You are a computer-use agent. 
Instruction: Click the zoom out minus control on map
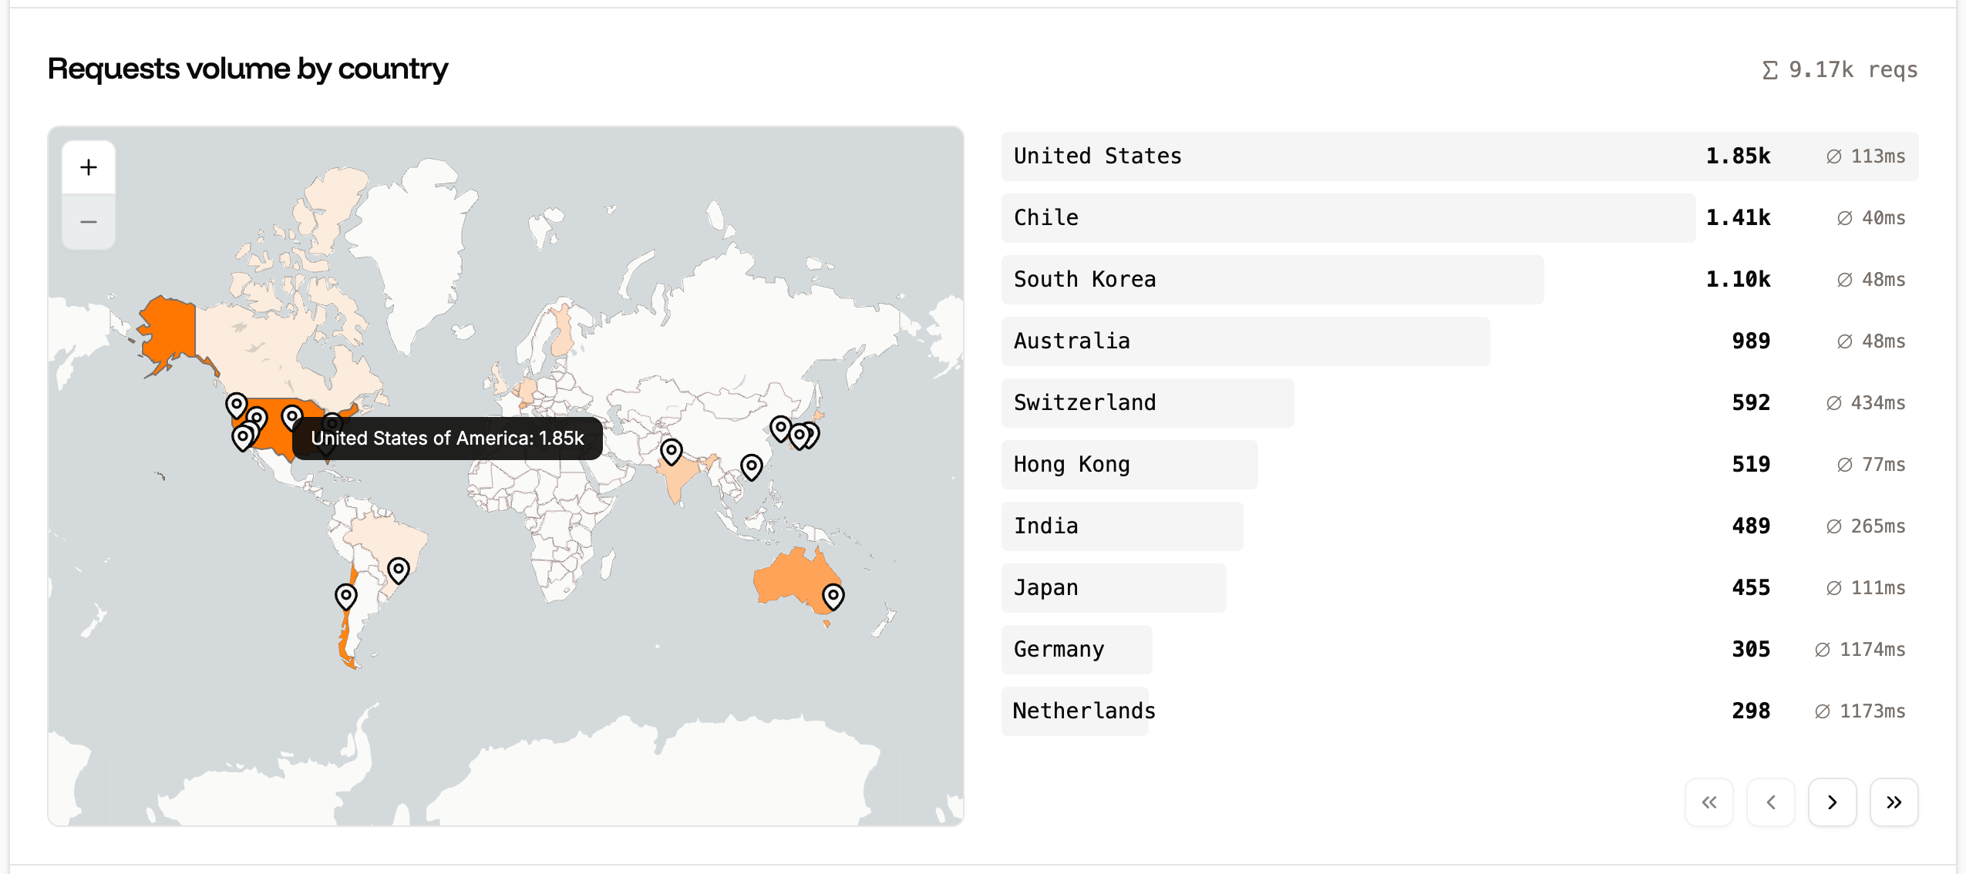89,222
